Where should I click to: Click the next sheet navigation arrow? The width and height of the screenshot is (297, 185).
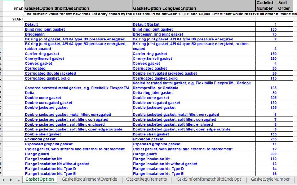11,180
